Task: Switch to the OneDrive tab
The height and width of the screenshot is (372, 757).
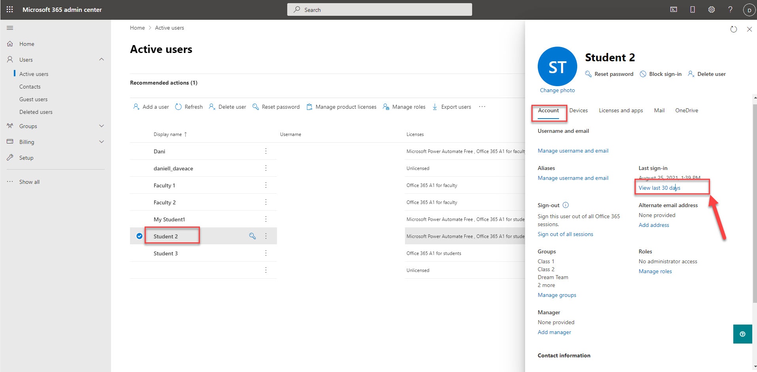Action: [x=687, y=110]
